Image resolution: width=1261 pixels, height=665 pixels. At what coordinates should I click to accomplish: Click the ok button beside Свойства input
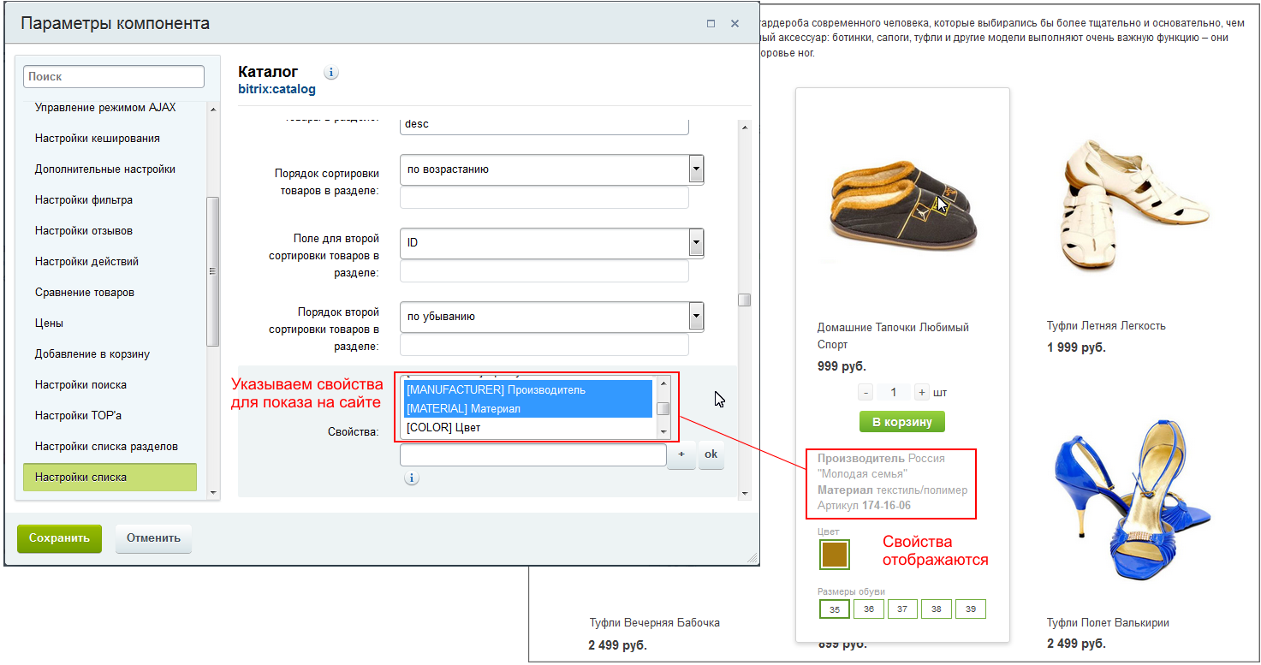pyautogui.click(x=711, y=454)
